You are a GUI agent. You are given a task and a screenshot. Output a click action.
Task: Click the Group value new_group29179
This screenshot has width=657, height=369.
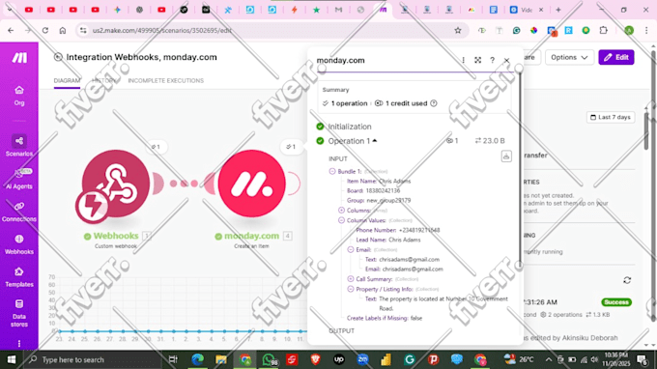pyautogui.click(x=388, y=200)
